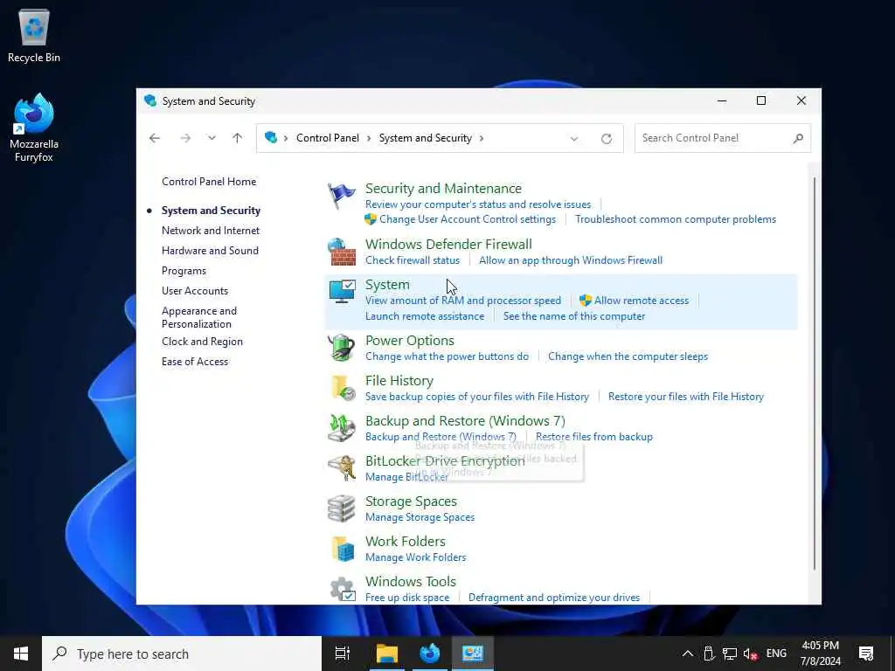Click Launch remote assistance link
Screen dimensions: 895x671
[x=425, y=316]
